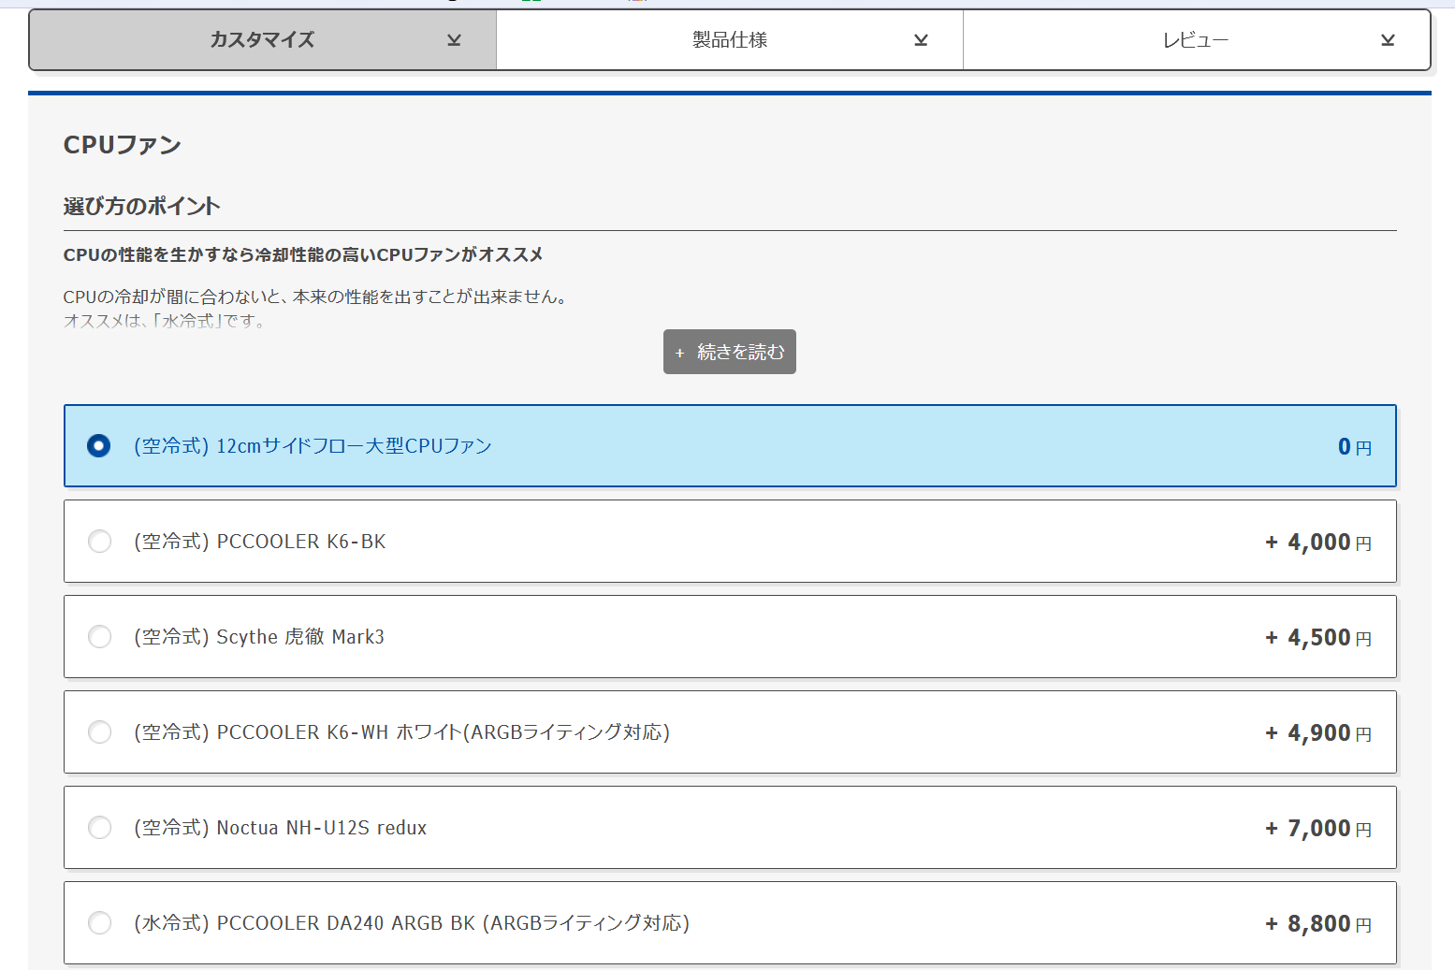This screenshot has height=970, width=1455.
Task: Click the + 4,000円 price on K6-BK row
Action: tap(1317, 543)
